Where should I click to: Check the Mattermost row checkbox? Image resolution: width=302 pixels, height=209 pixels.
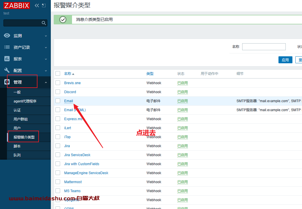point(58,182)
